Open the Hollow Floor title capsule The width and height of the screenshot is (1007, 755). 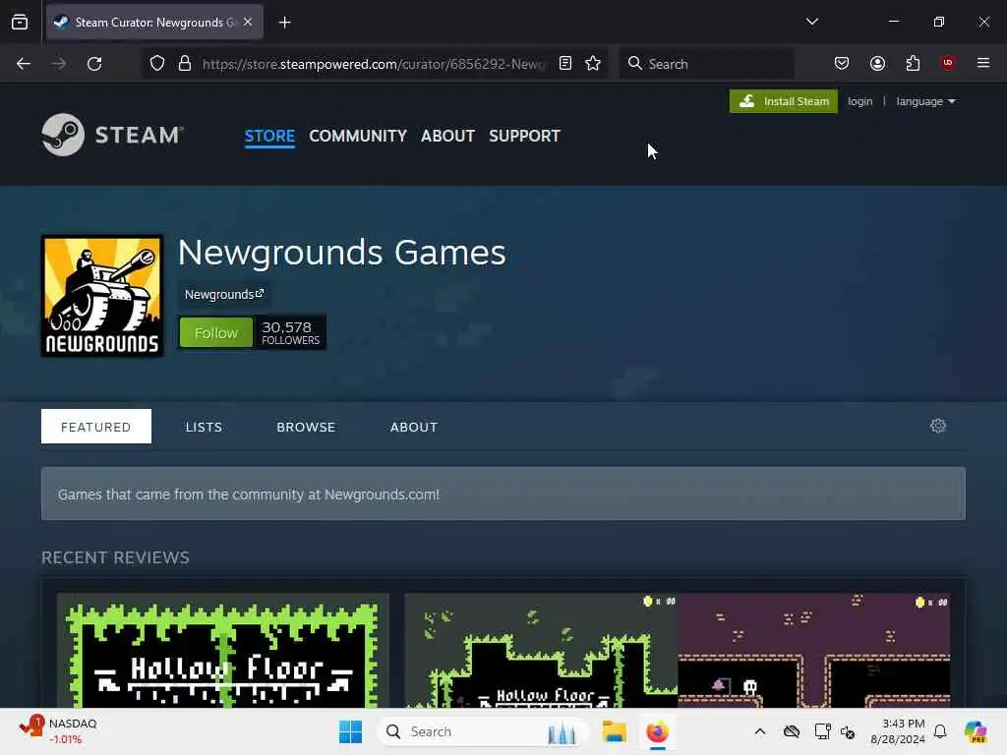pyautogui.click(x=223, y=651)
